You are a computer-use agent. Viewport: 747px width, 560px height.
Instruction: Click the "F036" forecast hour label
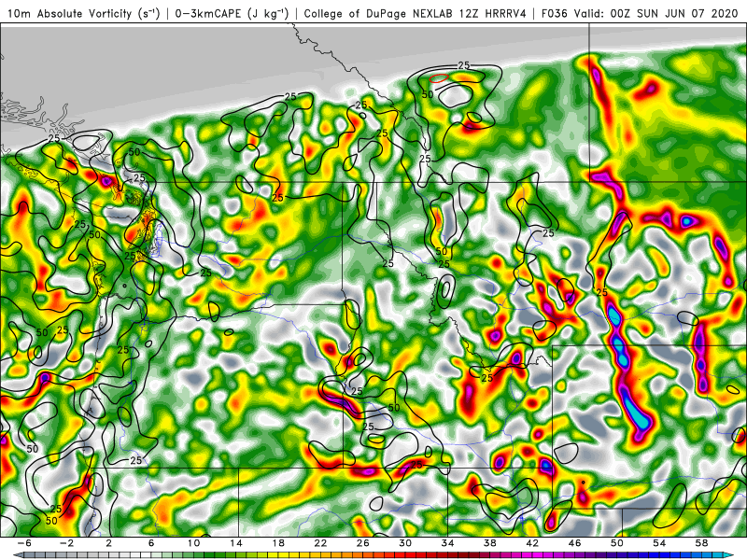pyautogui.click(x=555, y=13)
